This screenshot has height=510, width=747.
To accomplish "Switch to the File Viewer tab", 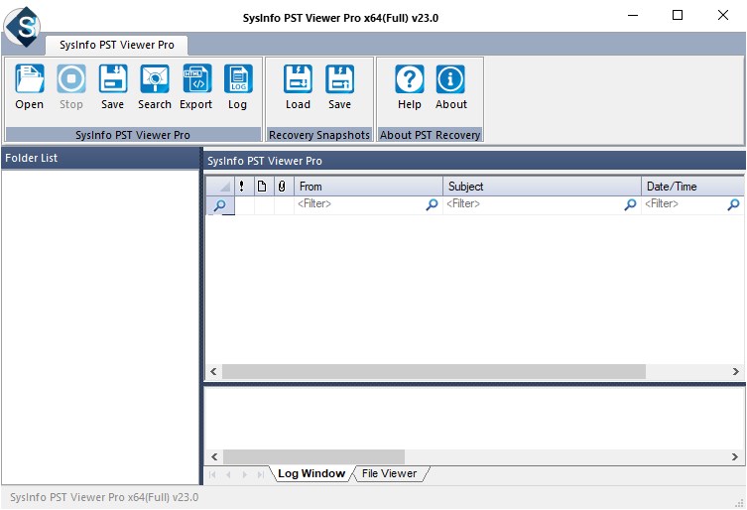I will [389, 473].
